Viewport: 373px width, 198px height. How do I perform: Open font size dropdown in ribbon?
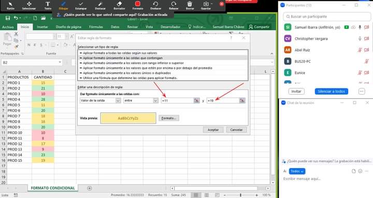(66, 36)
